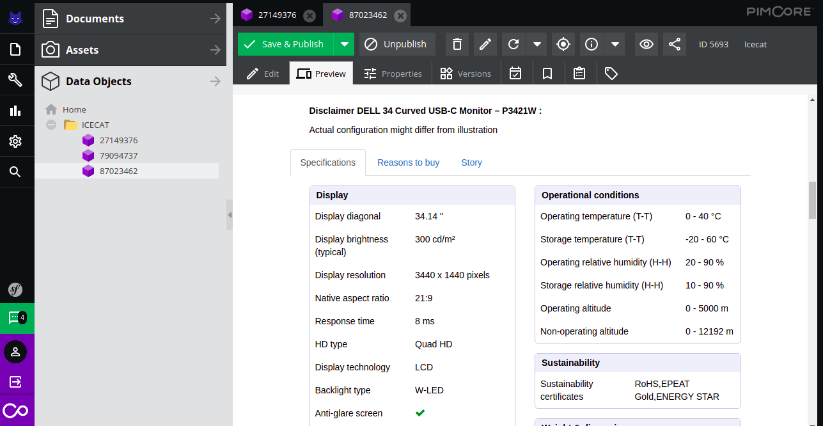Select object 87023462 in tree
The width and height of the screenshot is (823, 426).
(x=118, y=171)
